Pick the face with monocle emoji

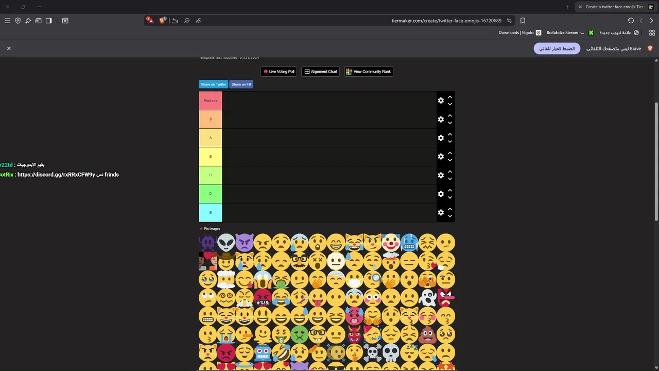point(373,279)
